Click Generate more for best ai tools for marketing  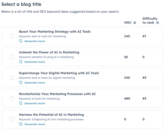[x=35, y=41]
